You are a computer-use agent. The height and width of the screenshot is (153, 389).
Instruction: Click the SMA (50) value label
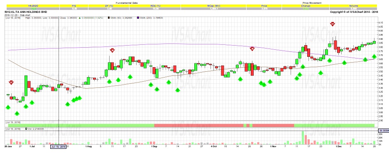pos(122,18)
